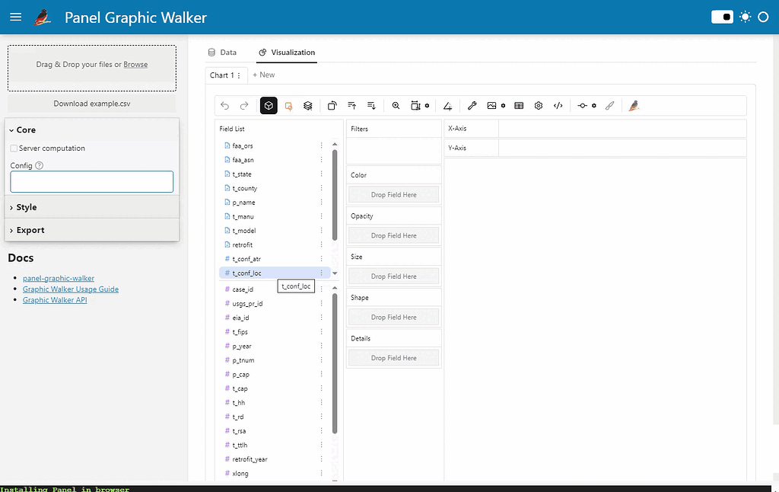Toggle the theme switch in header

pyautogui.click(x=722, y=17)
